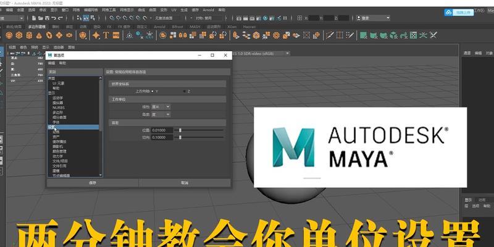
Task: Select the Y up-axis radio button
Action: [x=153, y=91]
